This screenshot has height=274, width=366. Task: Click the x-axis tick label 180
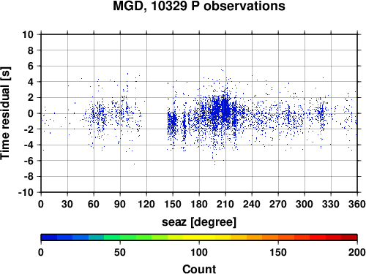(199, 204)
